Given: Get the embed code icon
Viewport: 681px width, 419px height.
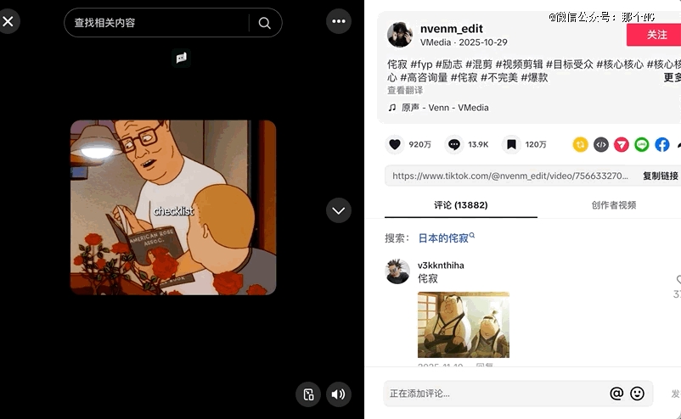Looking at the screenshot, I should pyautogui.click(x=601, y=144).
